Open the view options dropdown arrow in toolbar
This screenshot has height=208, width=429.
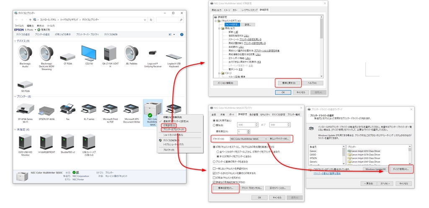(x=174, y=34)
